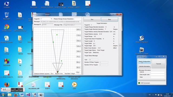Click the TOV field in Form1
173x97 pixels.
pyautogui.click(x=94, y=60)
